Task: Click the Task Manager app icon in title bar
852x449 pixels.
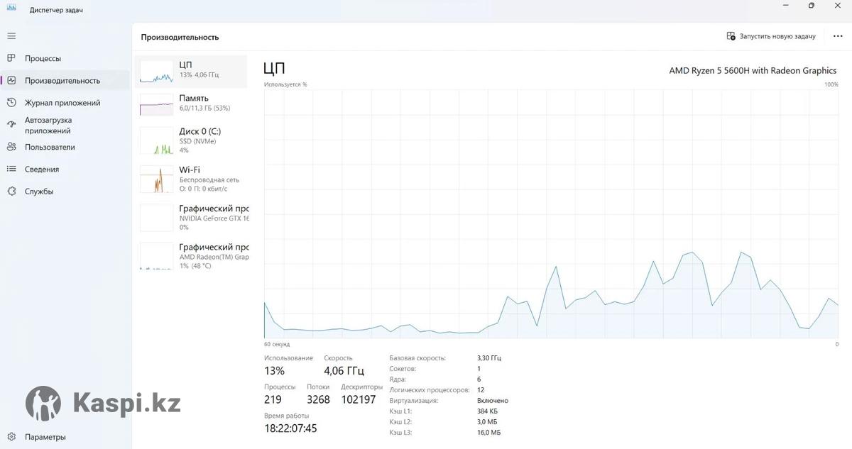Action: (x=11, y=8)
